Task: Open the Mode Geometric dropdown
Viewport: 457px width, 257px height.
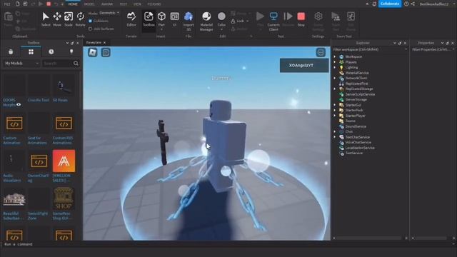Action: (x=109, y=13)
